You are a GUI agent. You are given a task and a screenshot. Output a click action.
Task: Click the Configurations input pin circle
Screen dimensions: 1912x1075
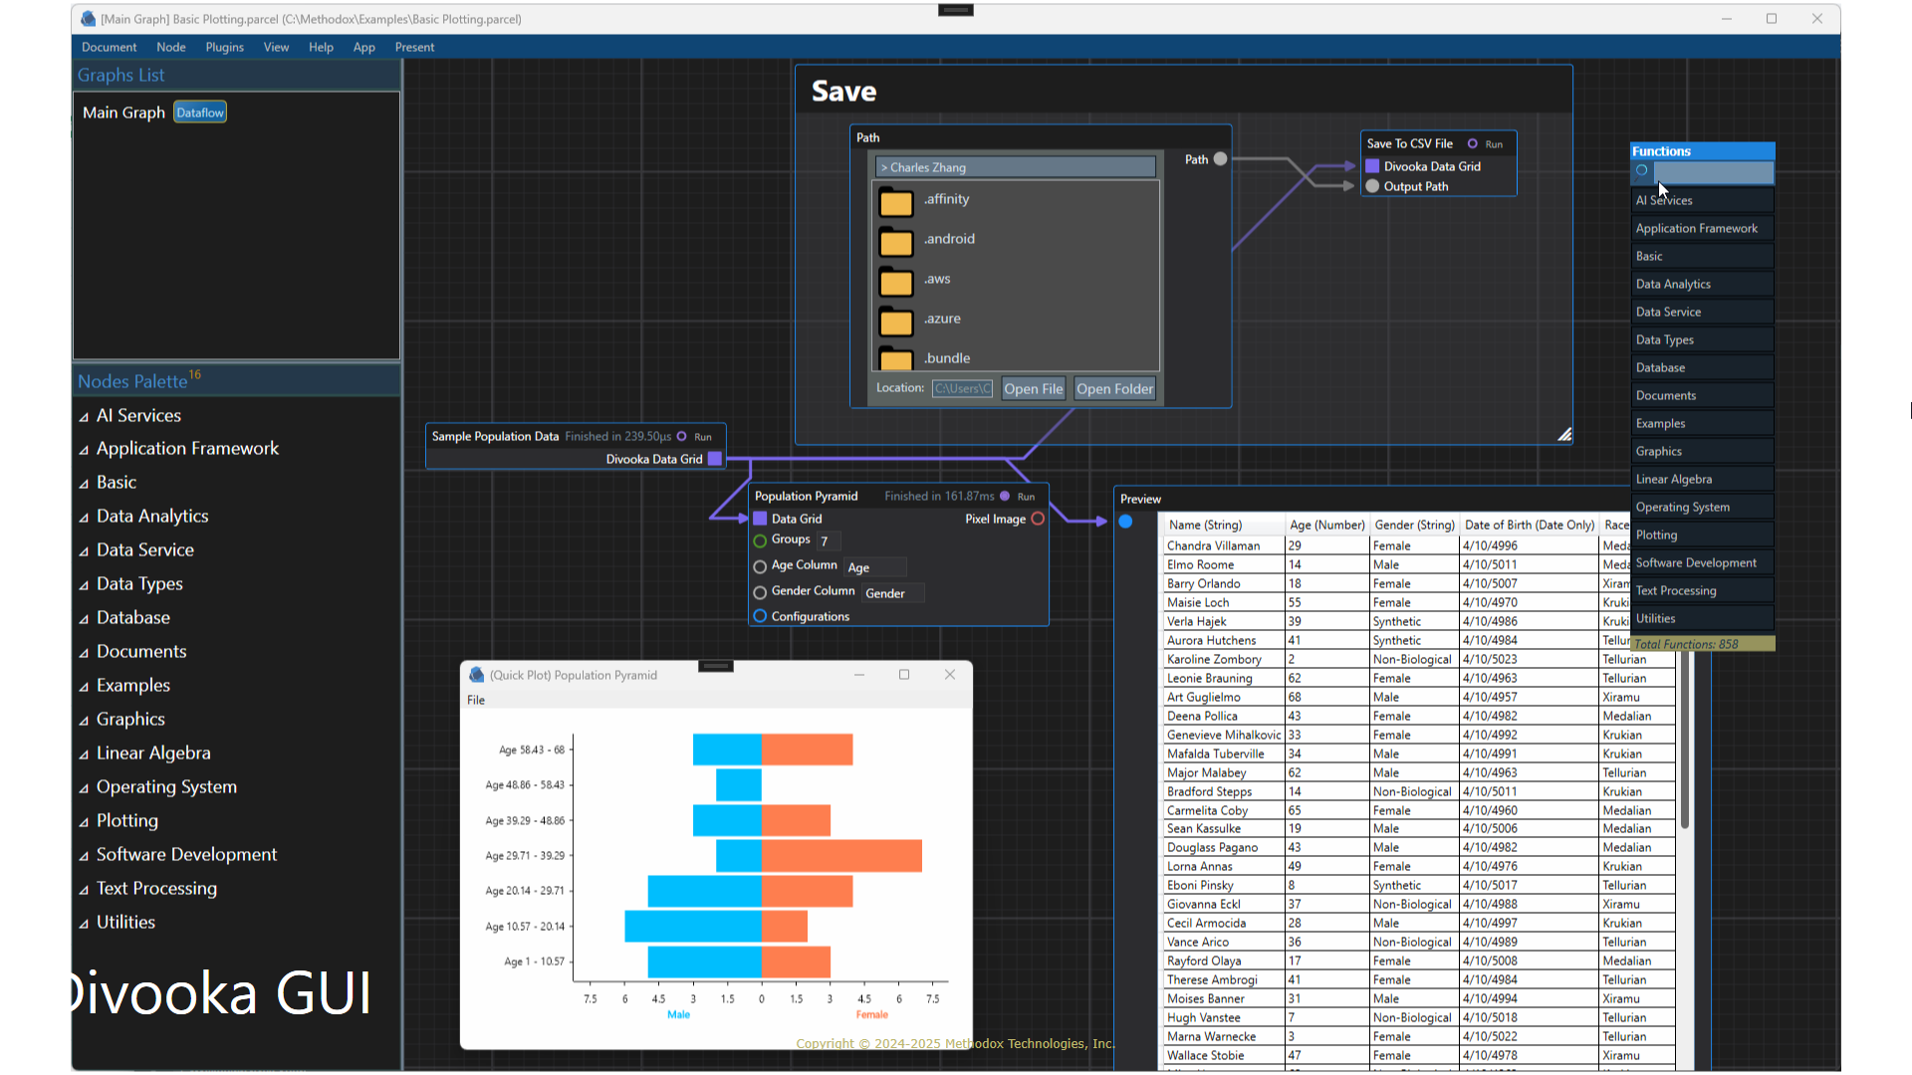click(x=760, y=616)
